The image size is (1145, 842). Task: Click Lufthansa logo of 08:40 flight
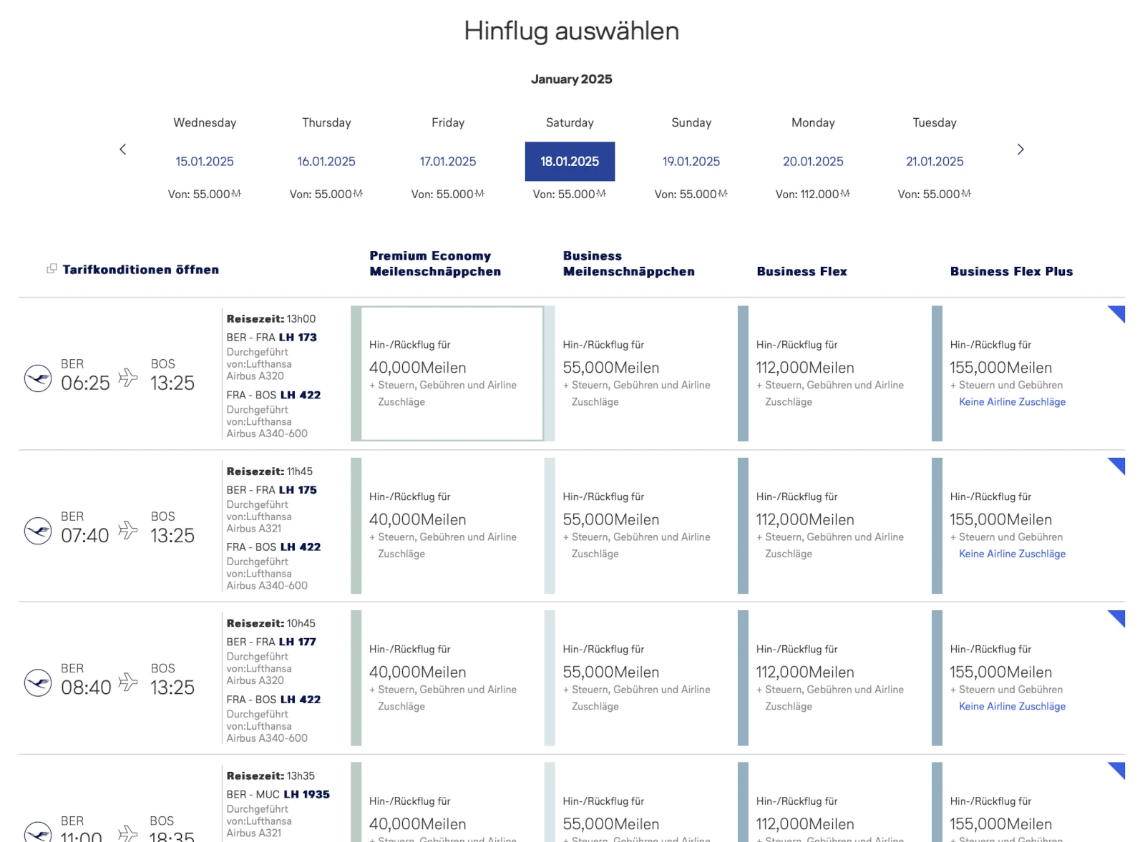click(38, 683)
